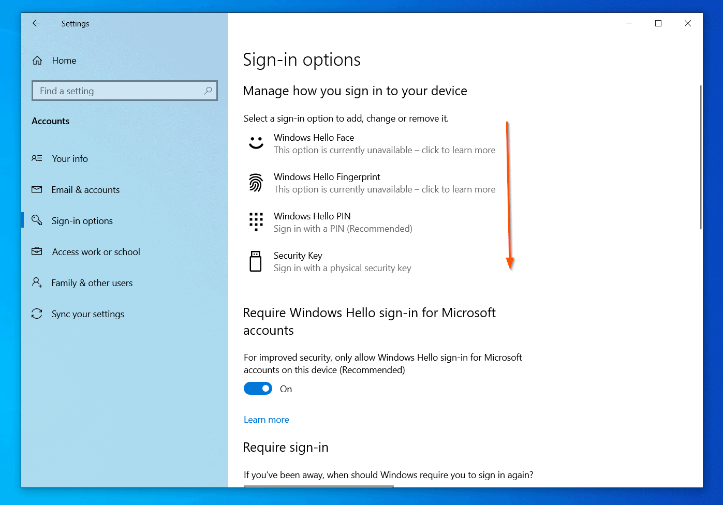Click the Find a setting search box

[125, 91]
